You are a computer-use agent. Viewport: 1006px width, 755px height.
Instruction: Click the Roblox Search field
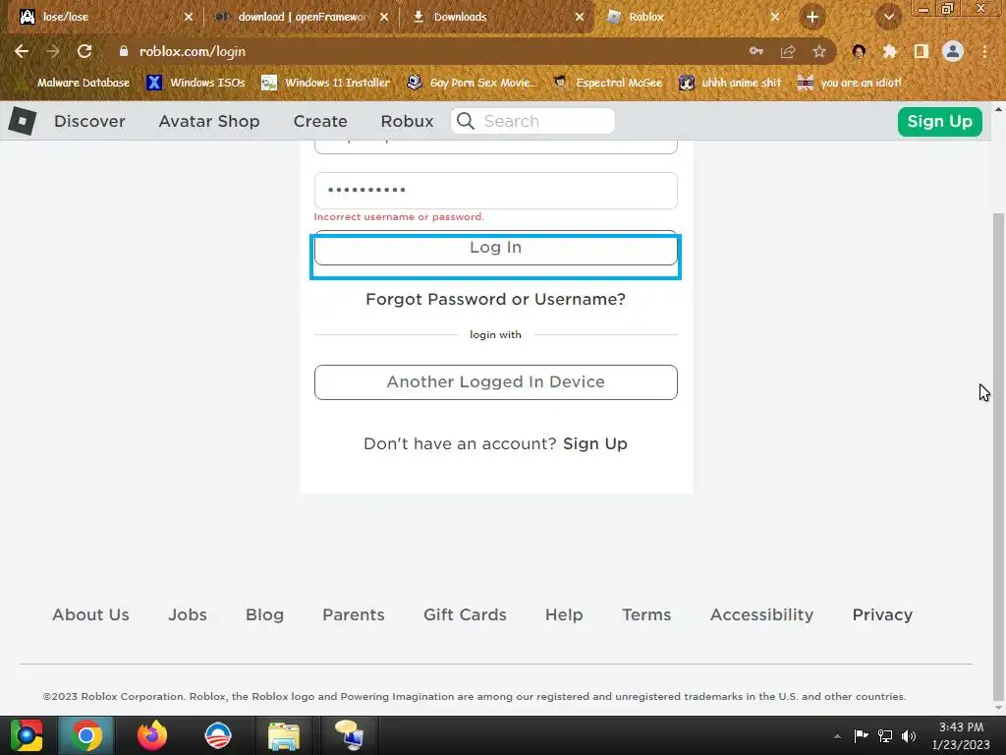(532, 121)
